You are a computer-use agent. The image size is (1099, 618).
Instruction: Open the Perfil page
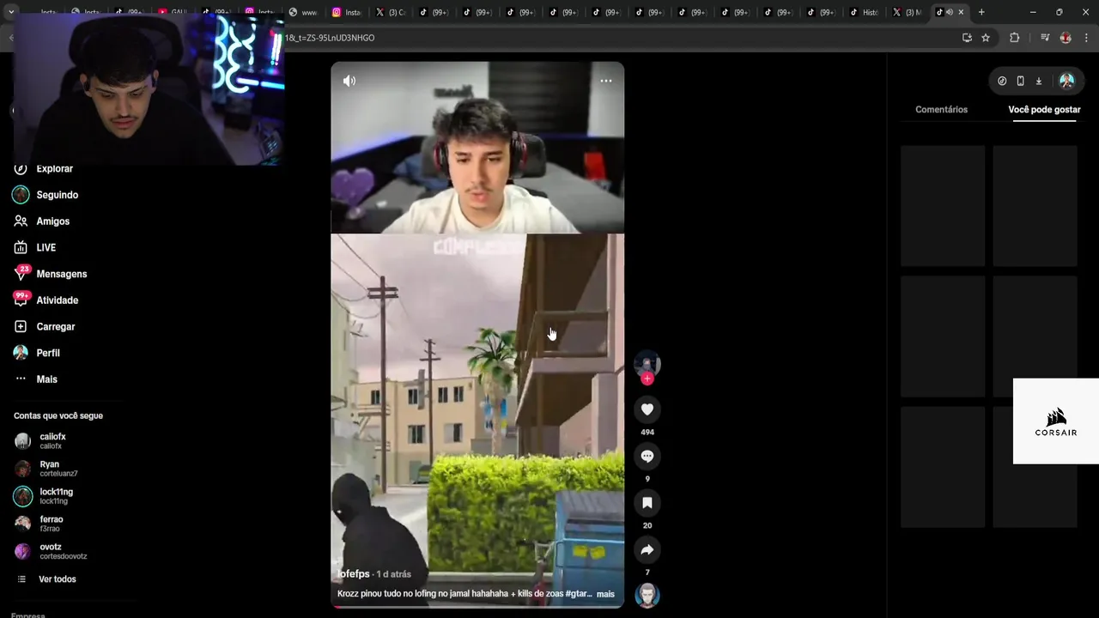48,353
